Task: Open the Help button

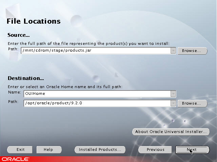Action: (49, 150)
